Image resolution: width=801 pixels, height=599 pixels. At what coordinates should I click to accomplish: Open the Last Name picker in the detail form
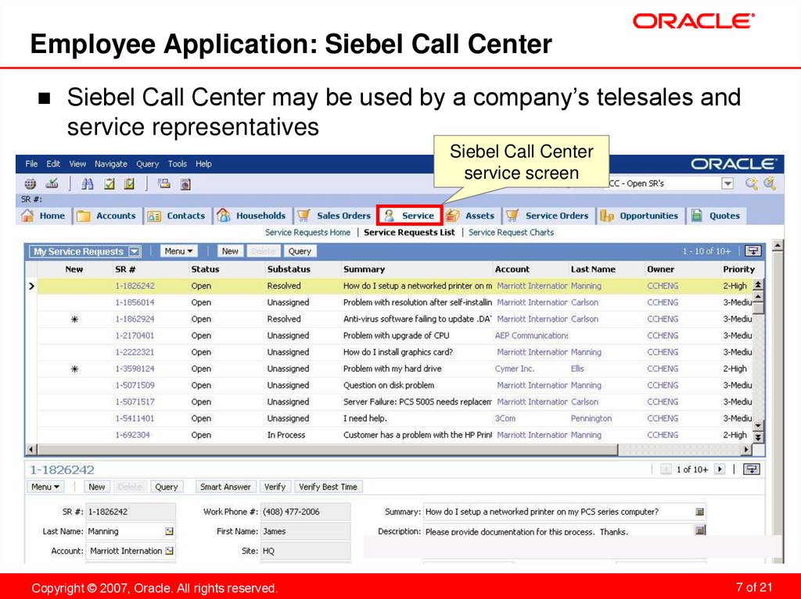coord(169,531)
